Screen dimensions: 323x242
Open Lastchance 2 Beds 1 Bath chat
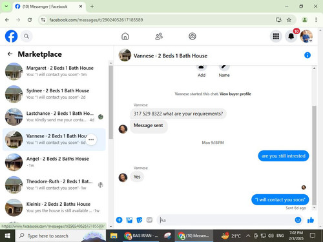pyautogui.click(x=54, y=117)
